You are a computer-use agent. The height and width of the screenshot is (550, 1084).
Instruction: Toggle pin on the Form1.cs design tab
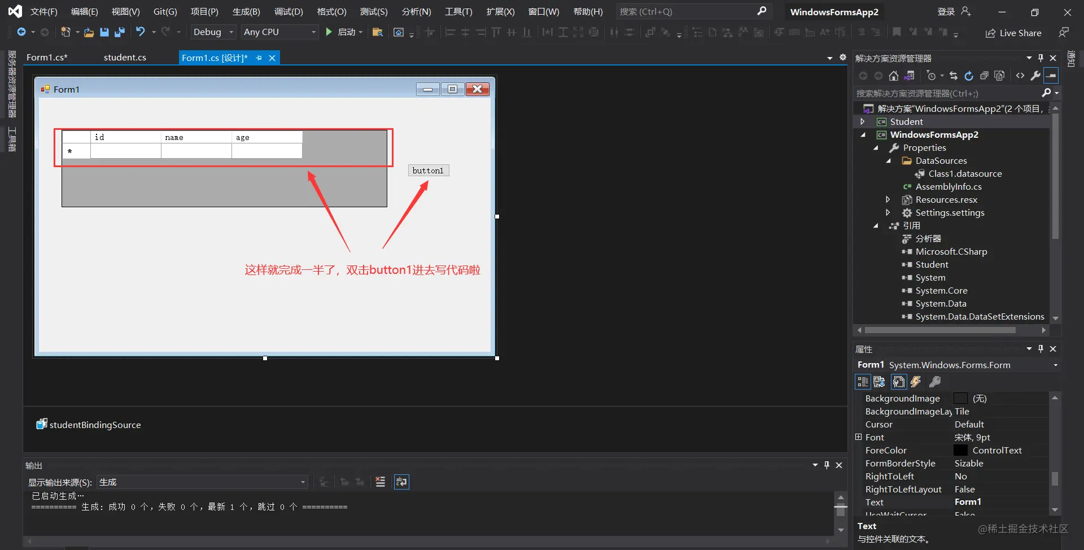click(259, 58)
